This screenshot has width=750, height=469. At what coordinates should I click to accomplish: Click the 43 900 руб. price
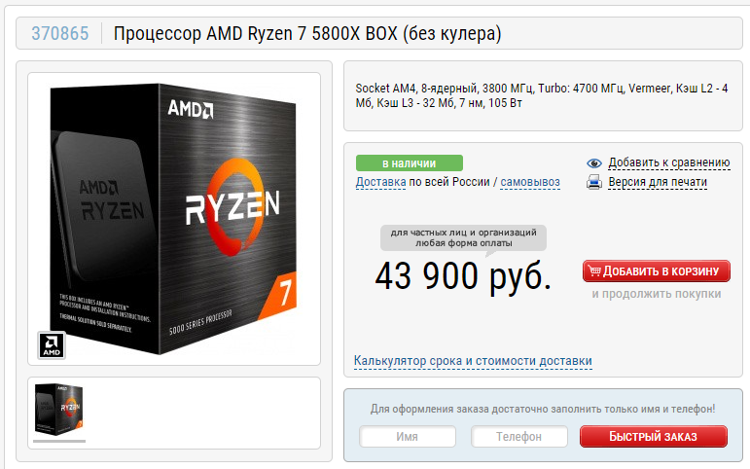coord(463,276)
